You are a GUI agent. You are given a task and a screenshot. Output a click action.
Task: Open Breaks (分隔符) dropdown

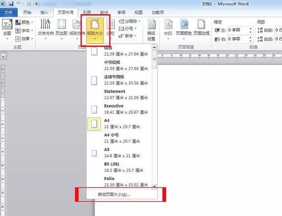pos(129,21)
